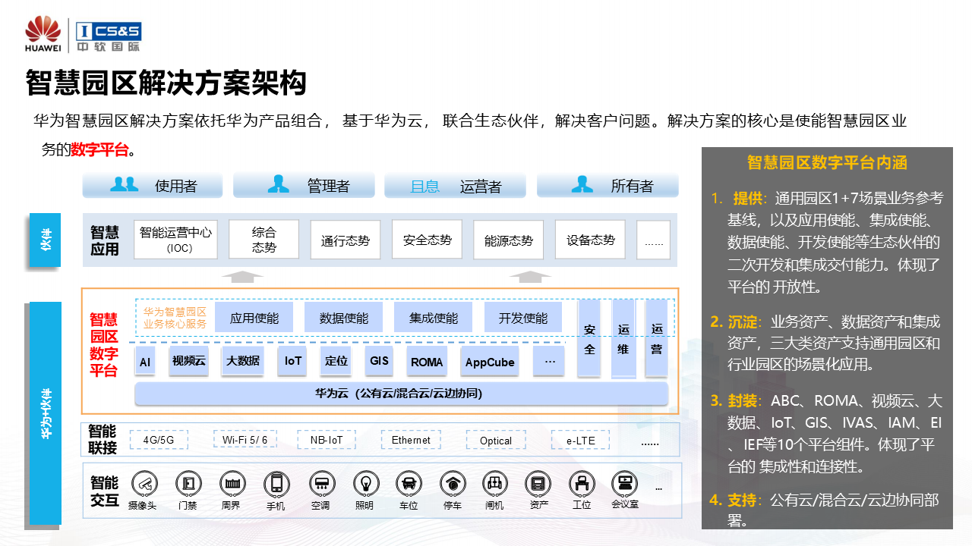
Task: Click the 智能联接 layer label
Action: [x=103, y=440]
